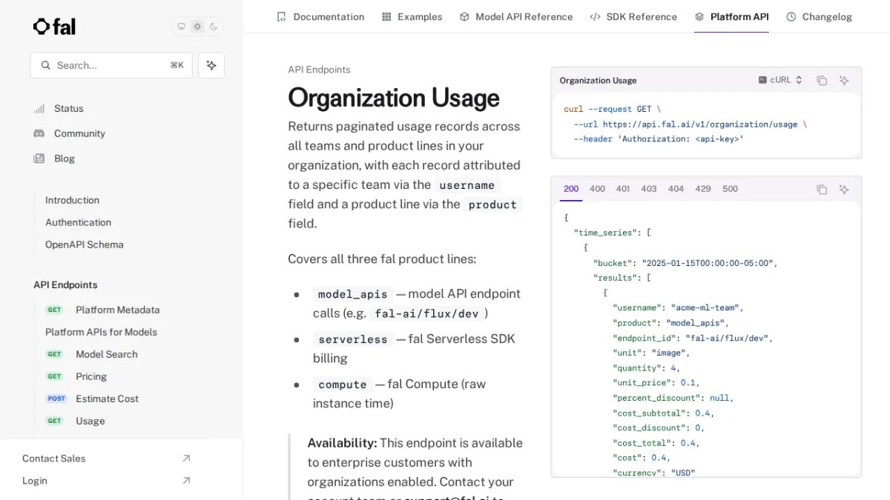
Task: Click the API Endpoints sidebar section heading
Action: tap(65, 285)
